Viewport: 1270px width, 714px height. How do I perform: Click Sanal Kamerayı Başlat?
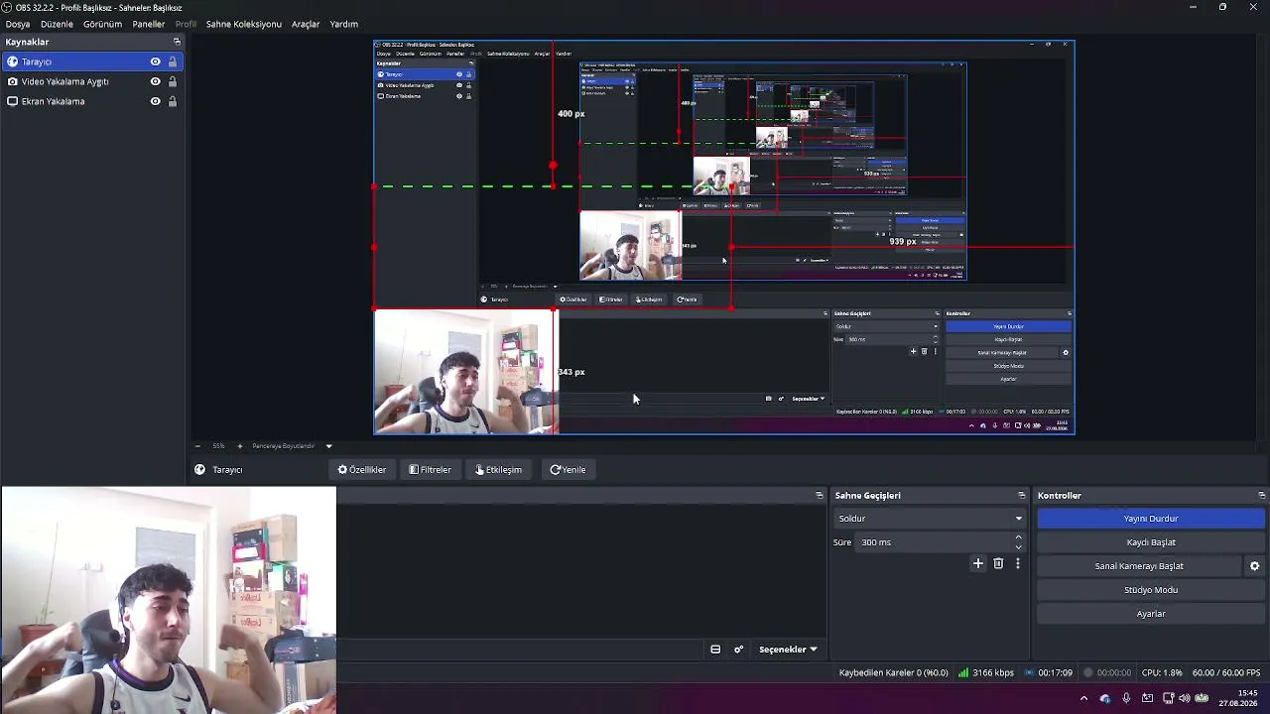tap(1139, 566)
